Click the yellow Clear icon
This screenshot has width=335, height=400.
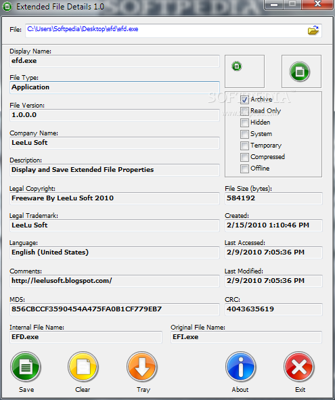coord(83,367)
